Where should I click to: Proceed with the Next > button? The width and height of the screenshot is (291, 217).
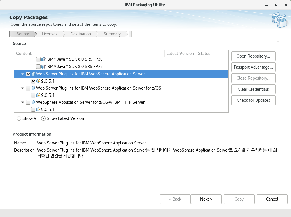tap(206, 199)
